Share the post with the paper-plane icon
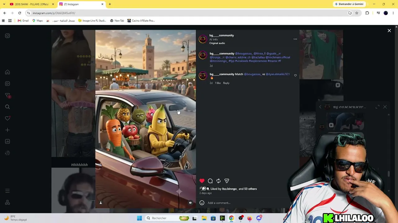 227,181
